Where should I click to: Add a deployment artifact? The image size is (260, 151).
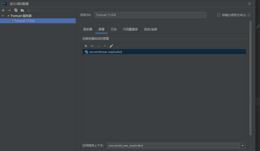pyautogui.click(x=86, y=46)
